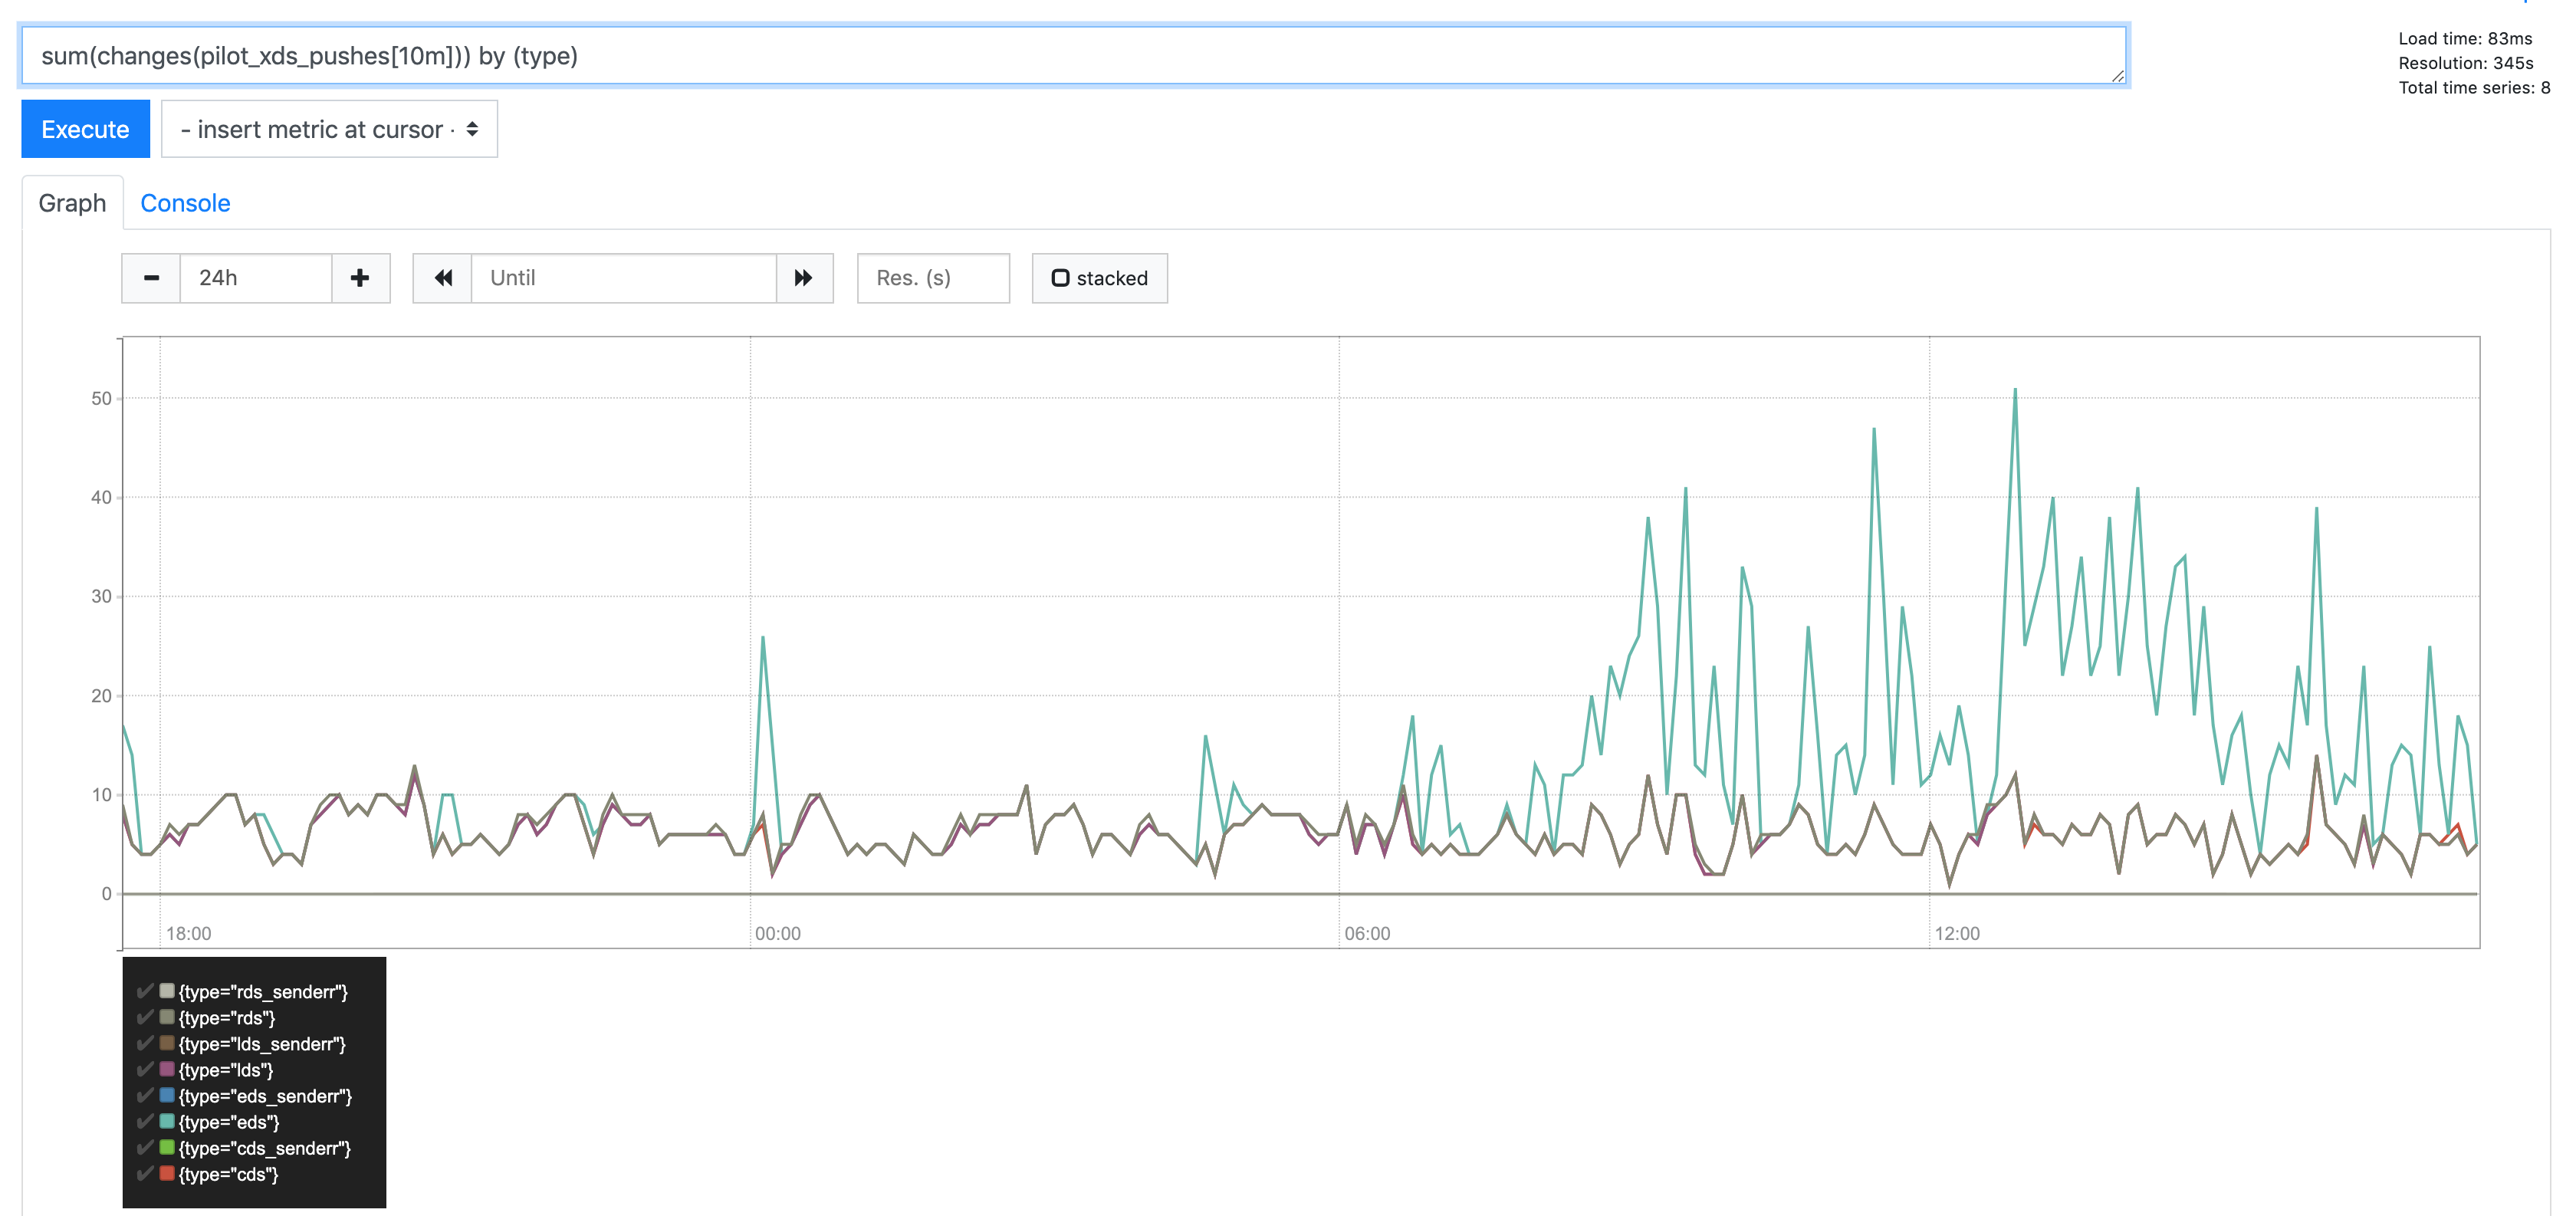This screenshot has width=2576, height=1216.
Task: Click the cds legend label
Action: (228, 1174)
